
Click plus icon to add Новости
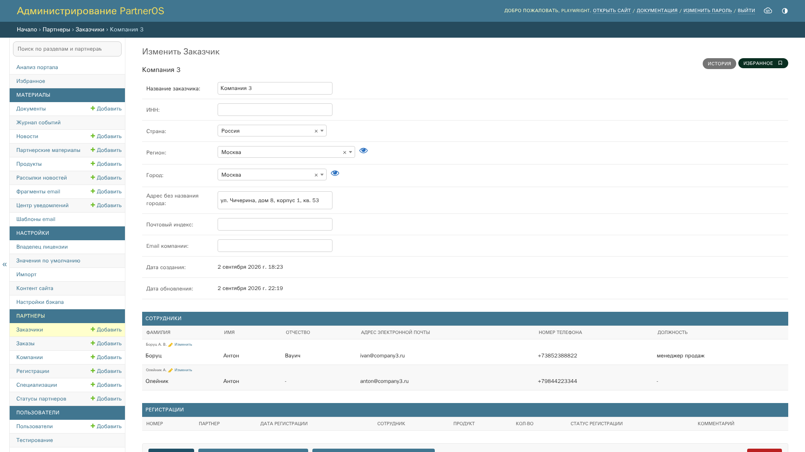(x=93, y=136)
